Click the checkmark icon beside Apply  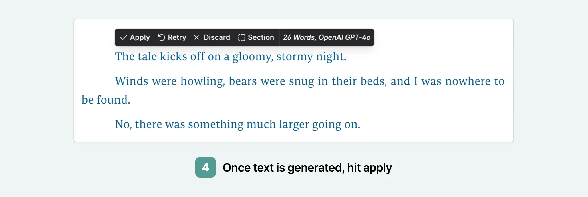pyautogui.click(x=124, y=37)
